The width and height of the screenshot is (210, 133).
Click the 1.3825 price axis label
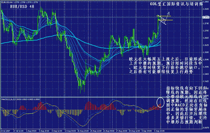tap(206, 9)
